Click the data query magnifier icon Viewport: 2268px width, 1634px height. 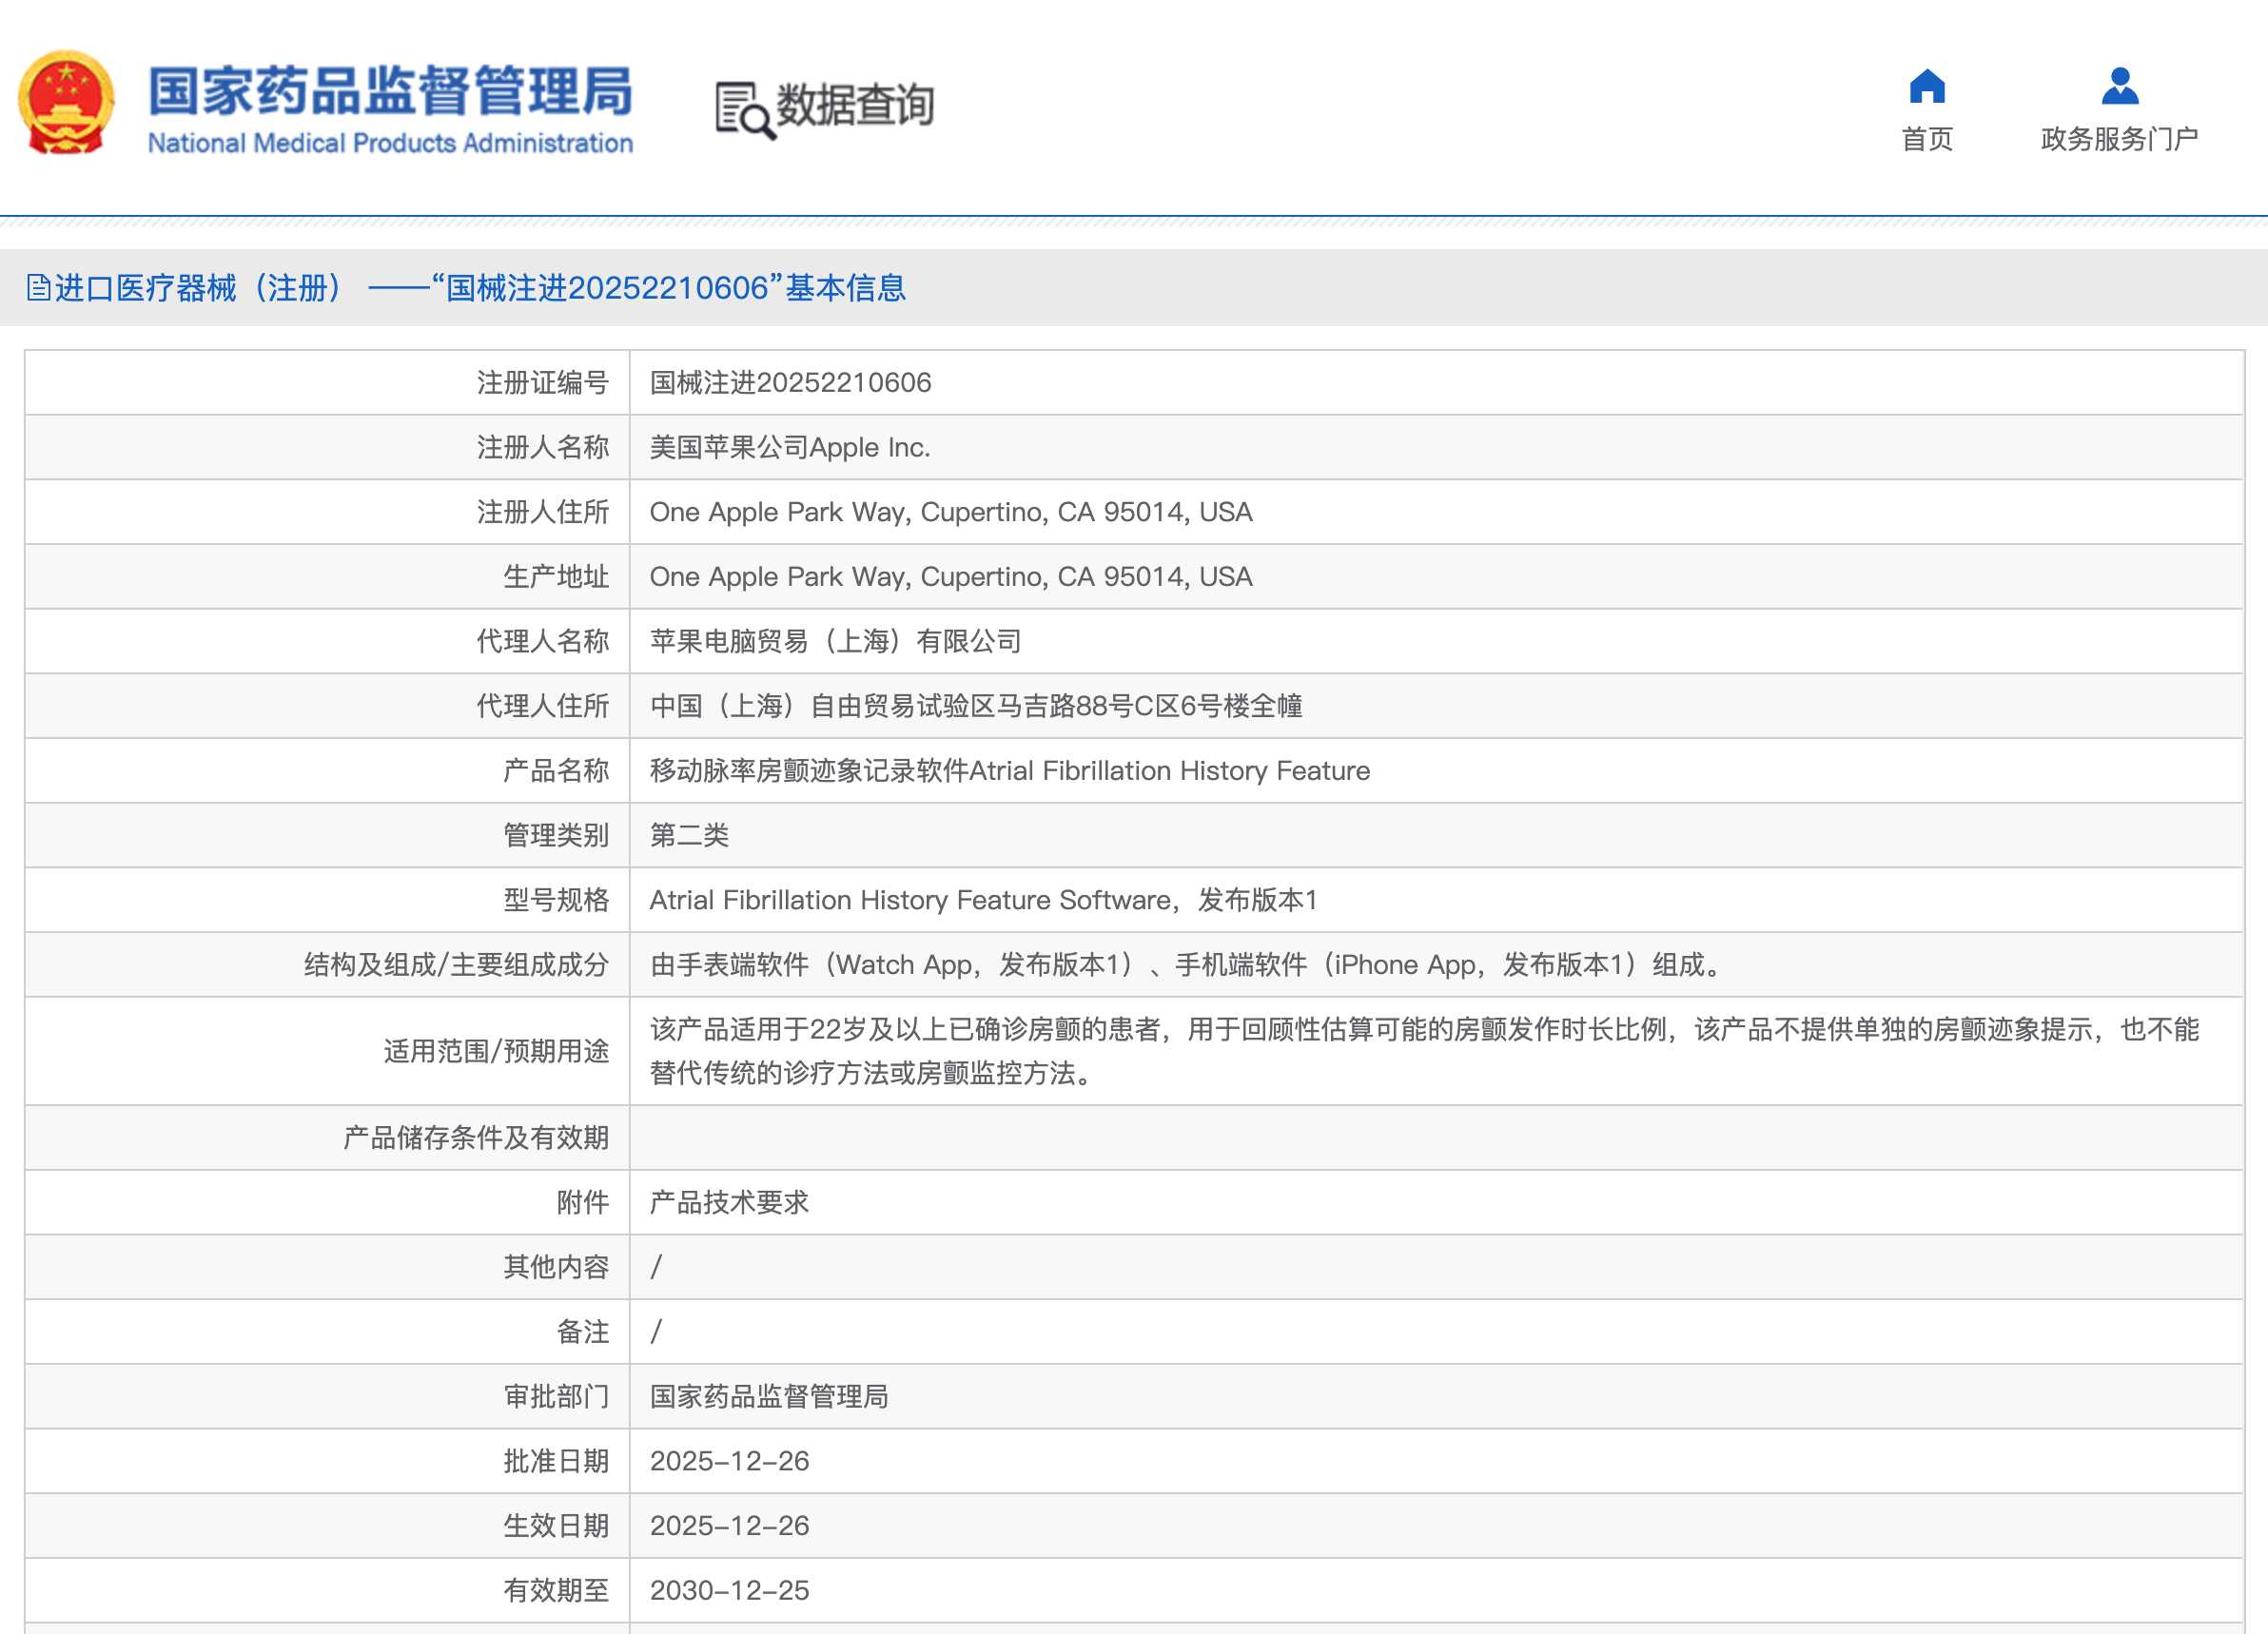click(744, 109)
